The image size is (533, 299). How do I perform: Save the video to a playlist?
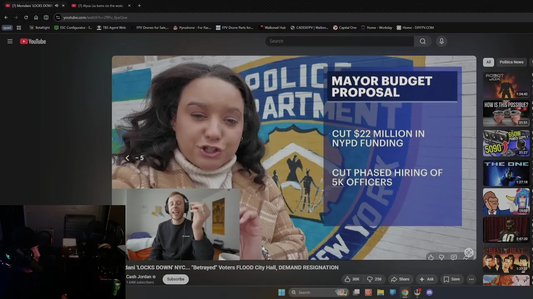(x=452, y=279)
